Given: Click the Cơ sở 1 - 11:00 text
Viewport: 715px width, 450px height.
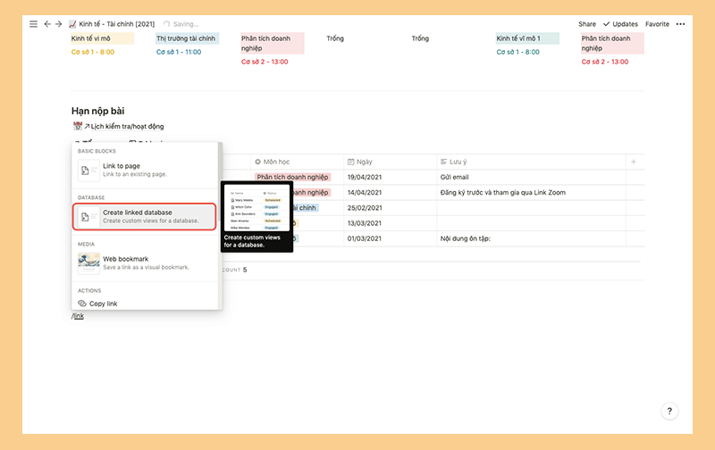Looking at the screenshot, I should [179, 52].
